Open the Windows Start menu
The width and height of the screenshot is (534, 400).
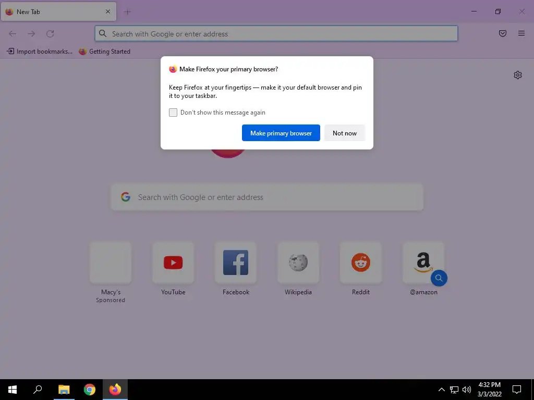13,390
